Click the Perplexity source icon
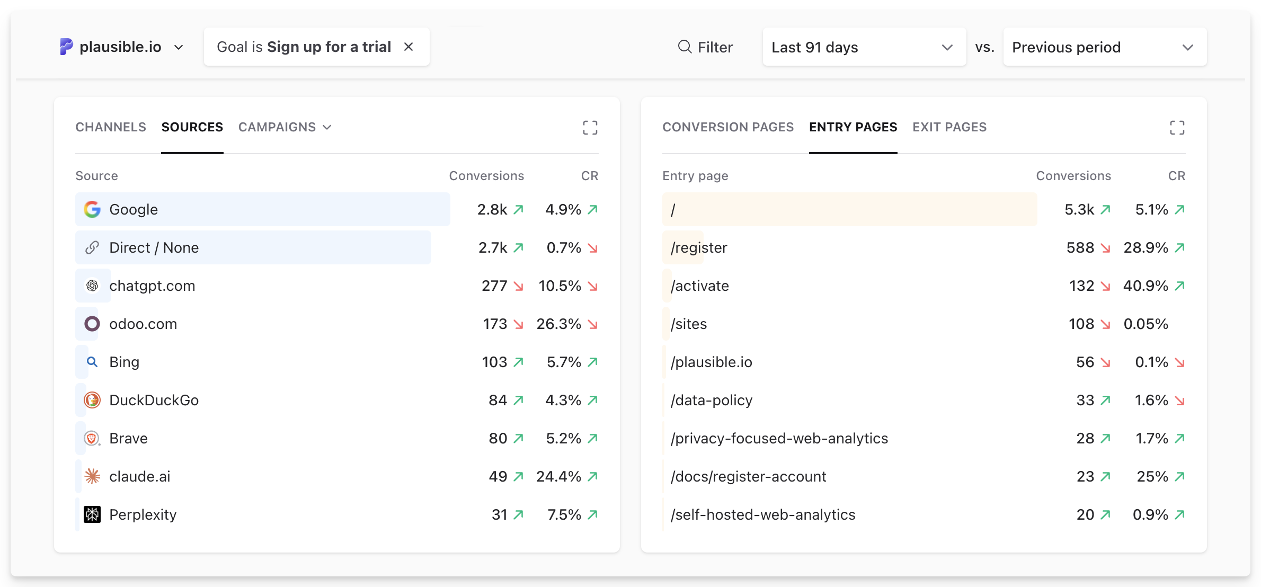This screenshot has width=1261, height=587. [x=92, y=514]
